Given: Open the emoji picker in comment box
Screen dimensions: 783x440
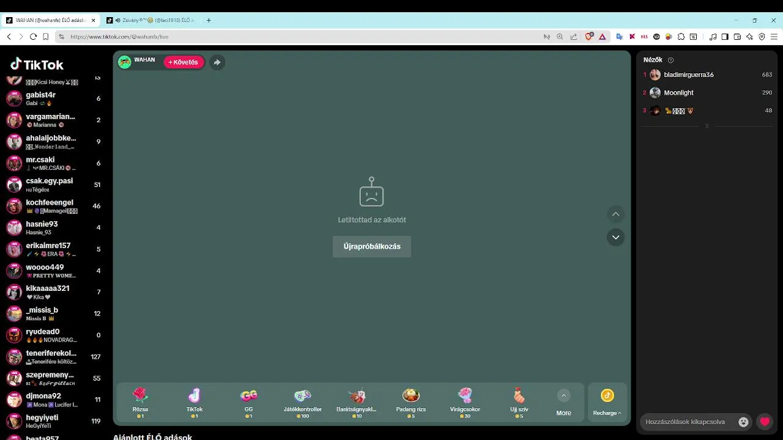Looking at the screenshot, I should [x=743, y=422].
